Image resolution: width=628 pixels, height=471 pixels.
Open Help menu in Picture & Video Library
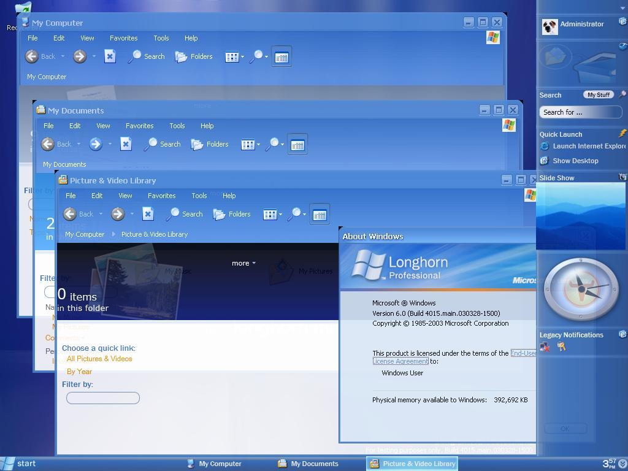pyautogui.click(x=229, y=196)
